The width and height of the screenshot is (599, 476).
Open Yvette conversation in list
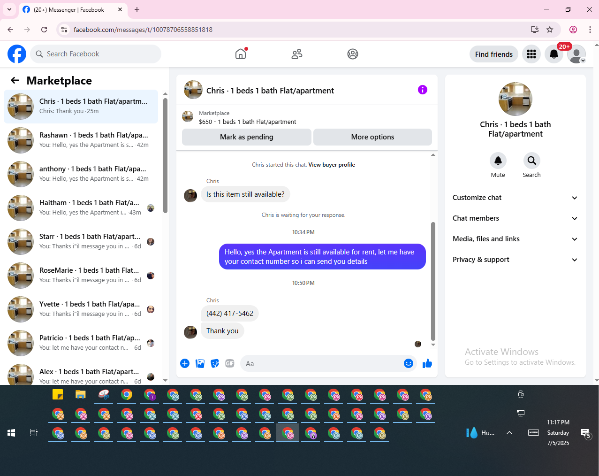coord(81,309)
